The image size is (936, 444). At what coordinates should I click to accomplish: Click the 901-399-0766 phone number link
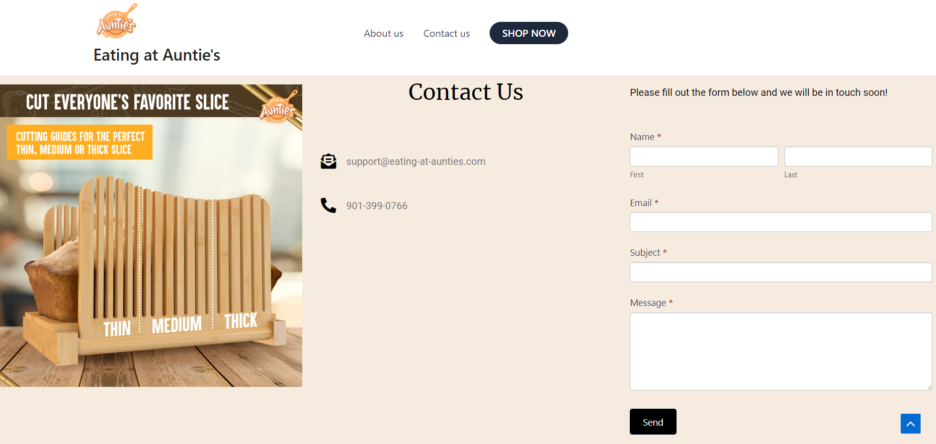[377, 206]
